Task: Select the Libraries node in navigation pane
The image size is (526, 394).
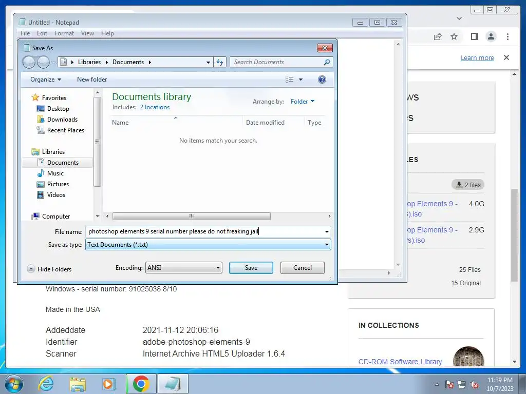Action: [53, 152]
